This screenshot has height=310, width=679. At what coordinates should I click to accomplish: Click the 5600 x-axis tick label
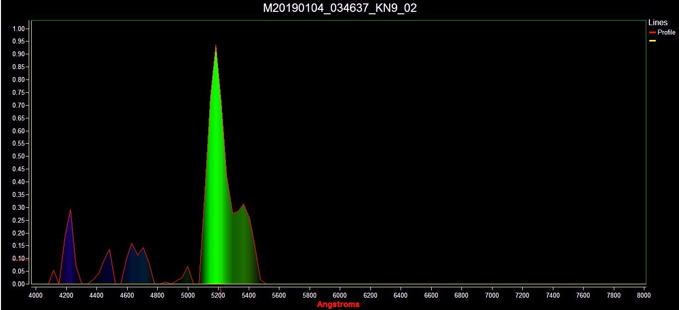tap(279, 296)
